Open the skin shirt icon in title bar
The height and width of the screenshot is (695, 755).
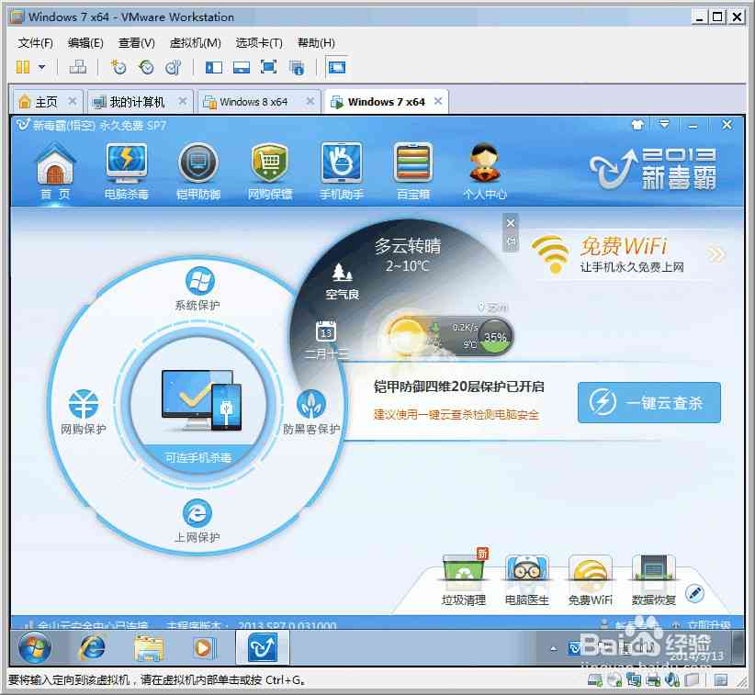(638, 125)
